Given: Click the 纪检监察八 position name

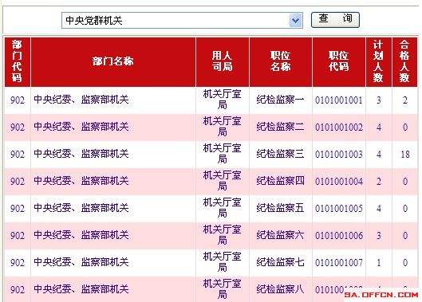Looking at the screenshot, I should coord(281,289).
